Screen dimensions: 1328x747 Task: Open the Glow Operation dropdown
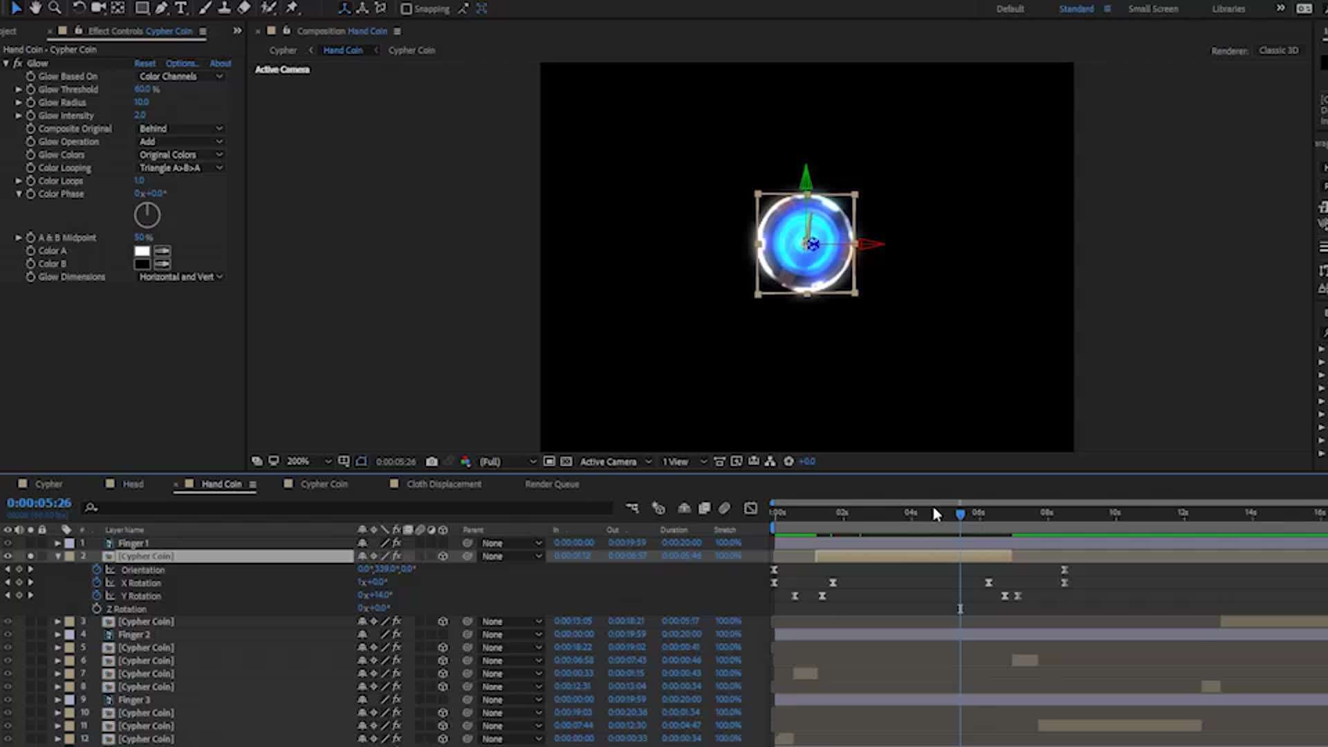181,142
